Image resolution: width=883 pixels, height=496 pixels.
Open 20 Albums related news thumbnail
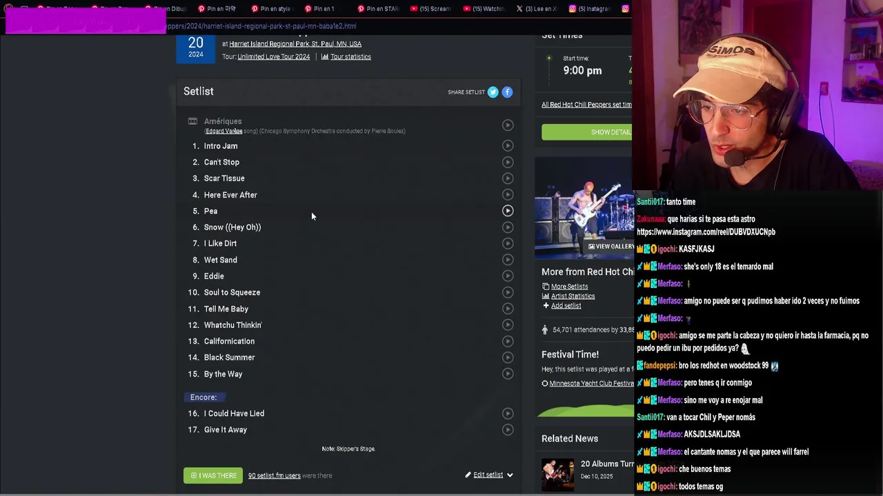pyautogui.click(x=557, y=475)
